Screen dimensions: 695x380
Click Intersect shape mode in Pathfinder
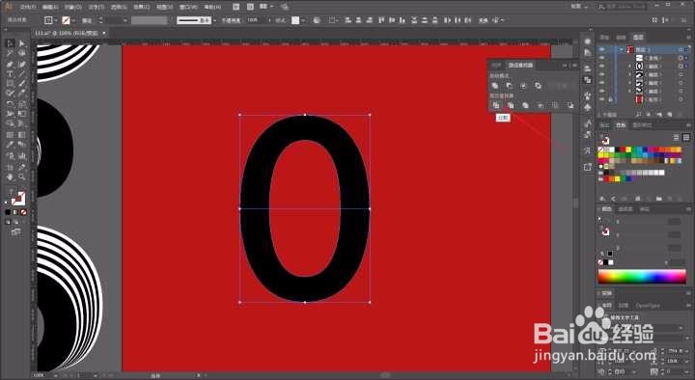coord(523,86)
